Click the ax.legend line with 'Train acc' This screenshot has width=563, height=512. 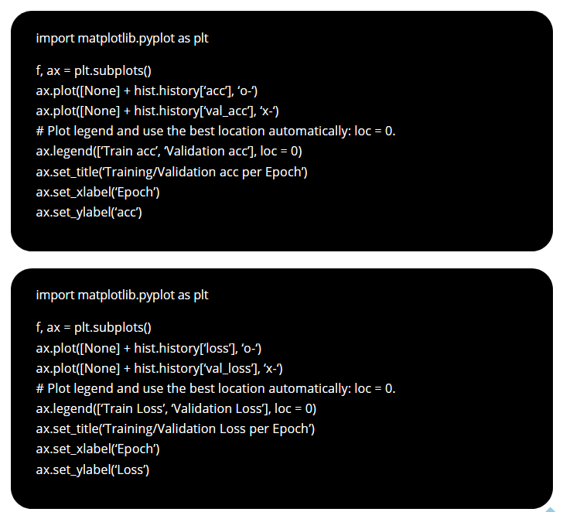tap(169, 151)
